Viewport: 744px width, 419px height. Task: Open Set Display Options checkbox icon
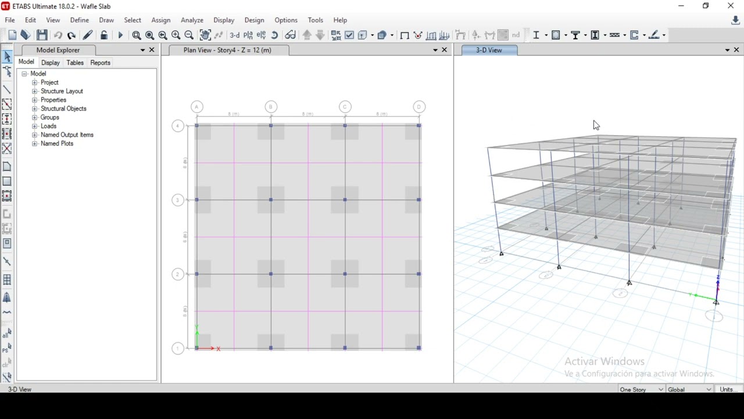tap(349, 35)
